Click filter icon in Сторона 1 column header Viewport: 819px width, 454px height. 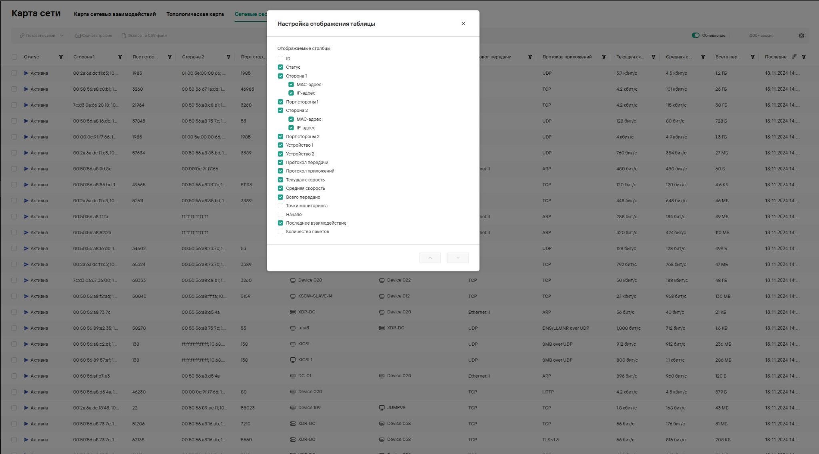pyautogui.click(x=120, y=57)
